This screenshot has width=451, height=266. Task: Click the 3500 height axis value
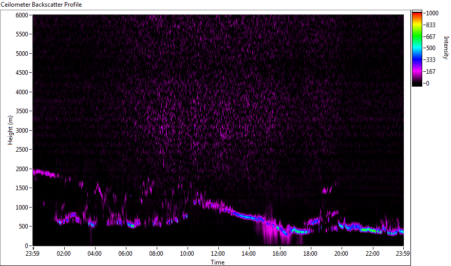pos(22,111)
